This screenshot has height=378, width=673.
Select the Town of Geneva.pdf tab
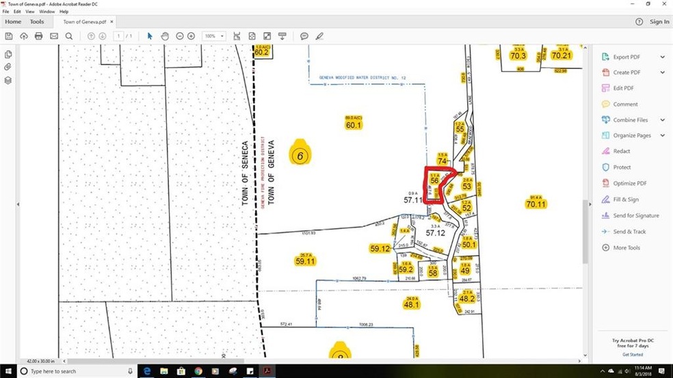pos(85,22)
